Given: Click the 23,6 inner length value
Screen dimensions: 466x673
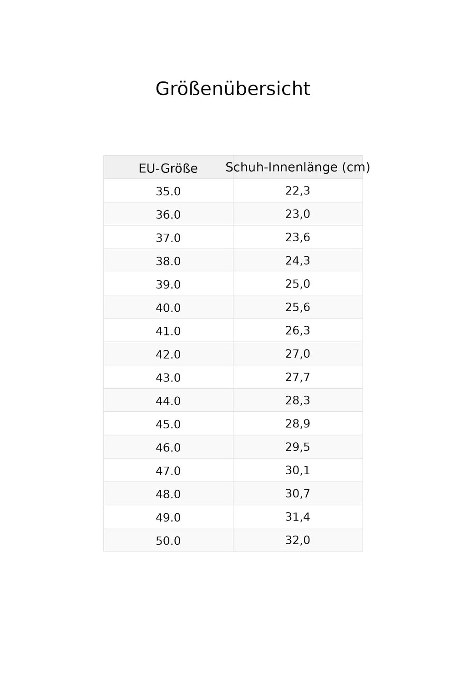Looking at the screenshot, I should [298, 237].
